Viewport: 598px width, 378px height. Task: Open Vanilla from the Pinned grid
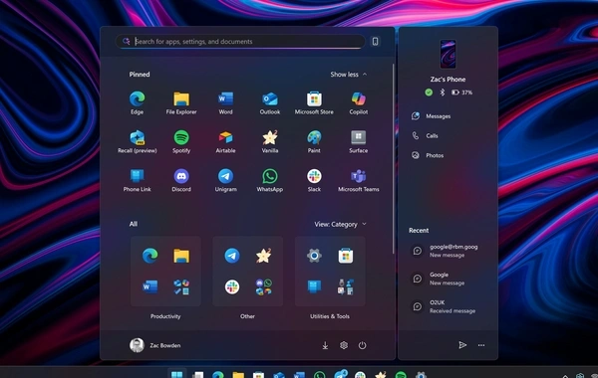(x=270, y=141)
